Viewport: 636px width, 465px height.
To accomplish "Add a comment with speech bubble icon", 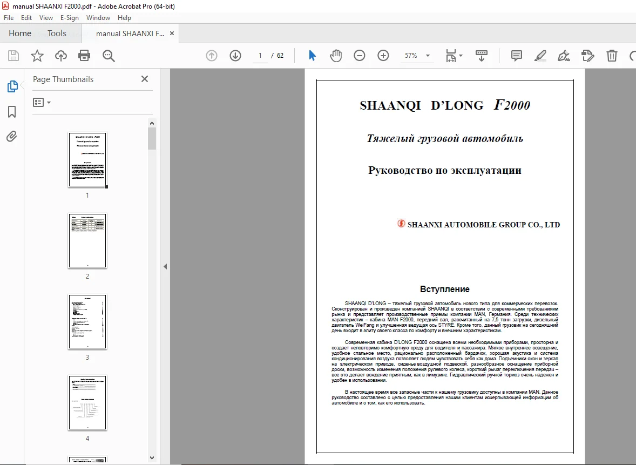I will point(516,56).
